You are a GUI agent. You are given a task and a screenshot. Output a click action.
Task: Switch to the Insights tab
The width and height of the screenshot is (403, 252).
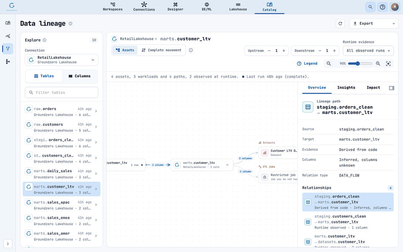[346, 88]
